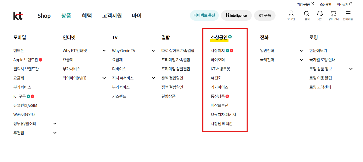This screenshot has width=363, height=162.
Task: Open 키즈랜드 link
Action: [119, 96]
